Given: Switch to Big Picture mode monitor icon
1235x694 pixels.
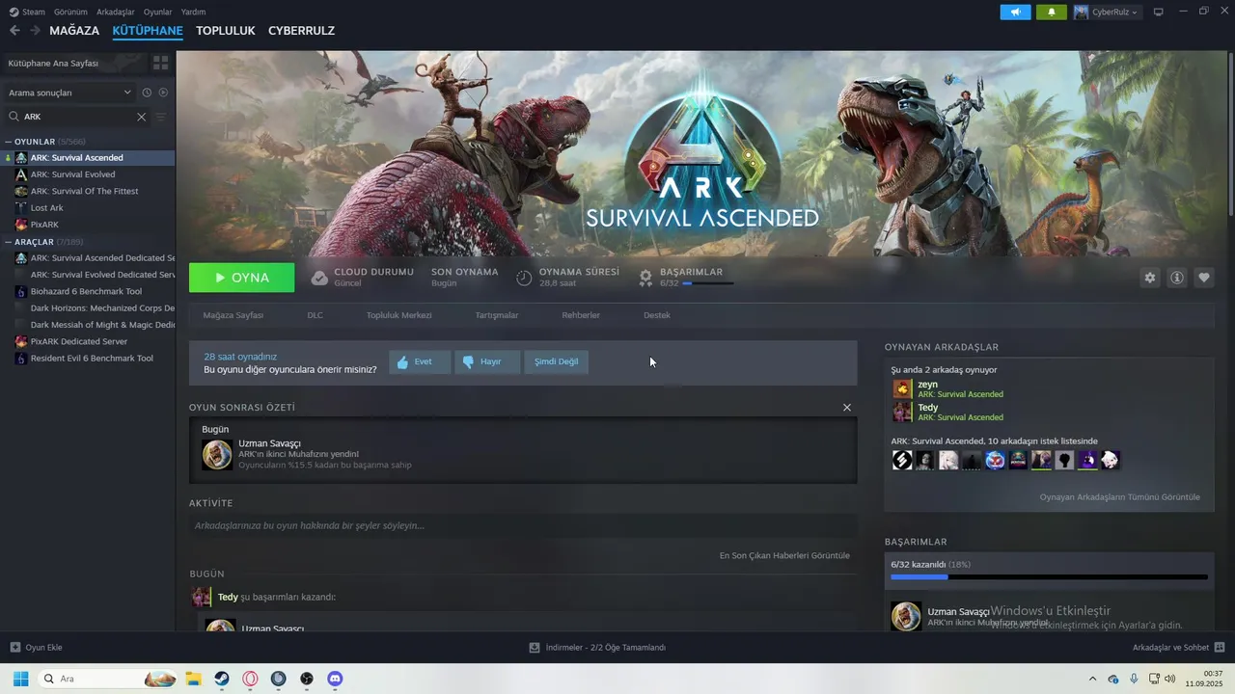Looking at the screenshot, I should point(1159,12).
